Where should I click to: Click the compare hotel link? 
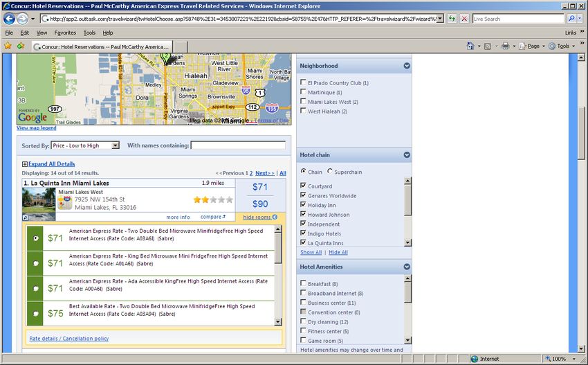click(213, 217)
